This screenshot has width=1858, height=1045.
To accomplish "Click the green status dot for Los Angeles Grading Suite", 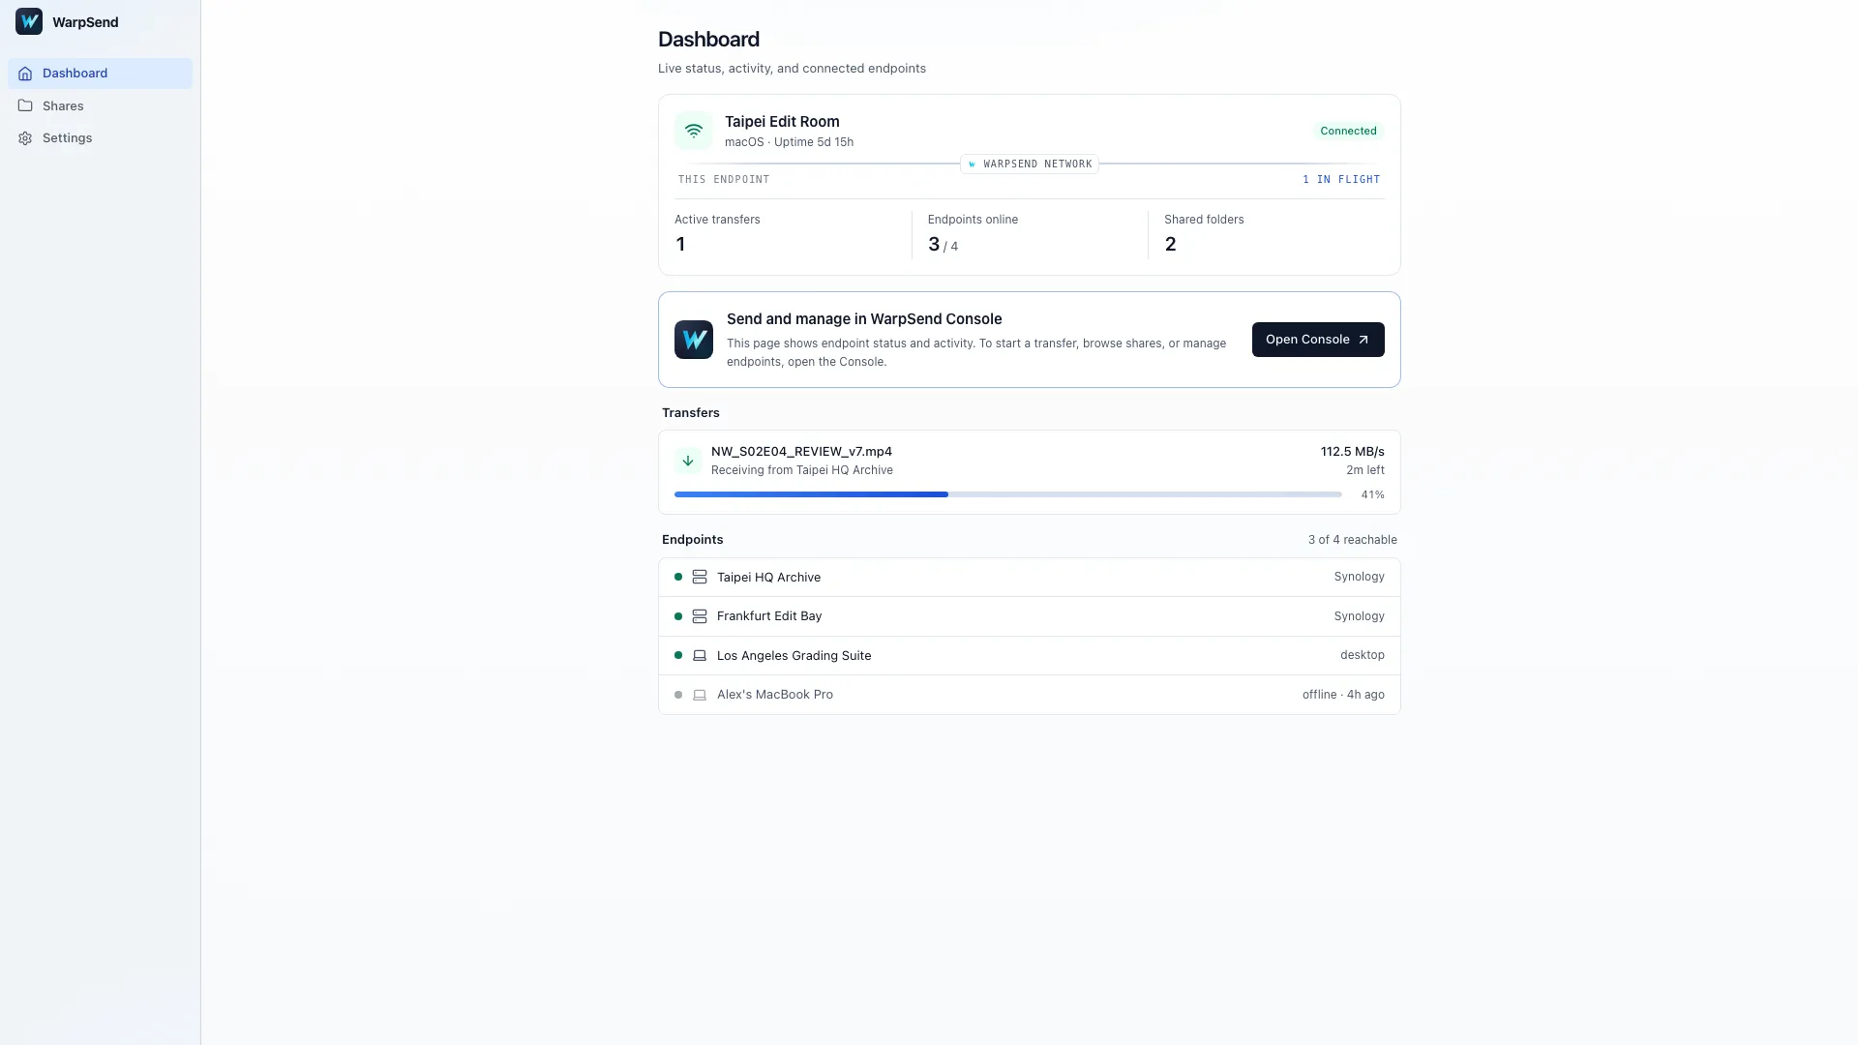I will (x=678, y=655).
